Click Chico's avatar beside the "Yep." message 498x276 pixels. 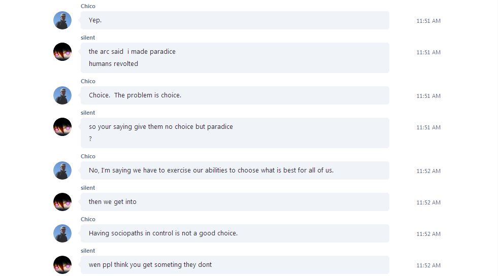[62, 20]
